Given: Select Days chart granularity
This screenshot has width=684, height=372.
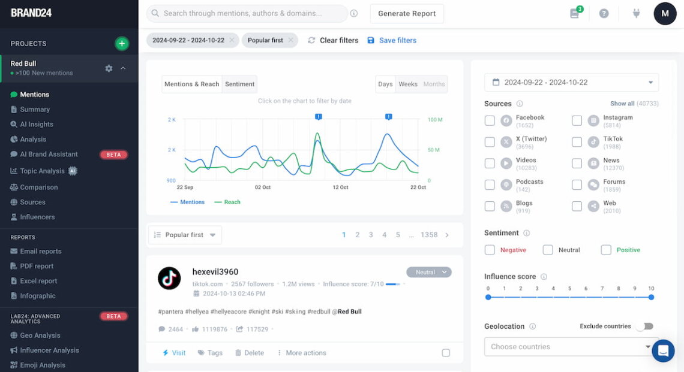Looking at the screenshot, I should (385, 84).
